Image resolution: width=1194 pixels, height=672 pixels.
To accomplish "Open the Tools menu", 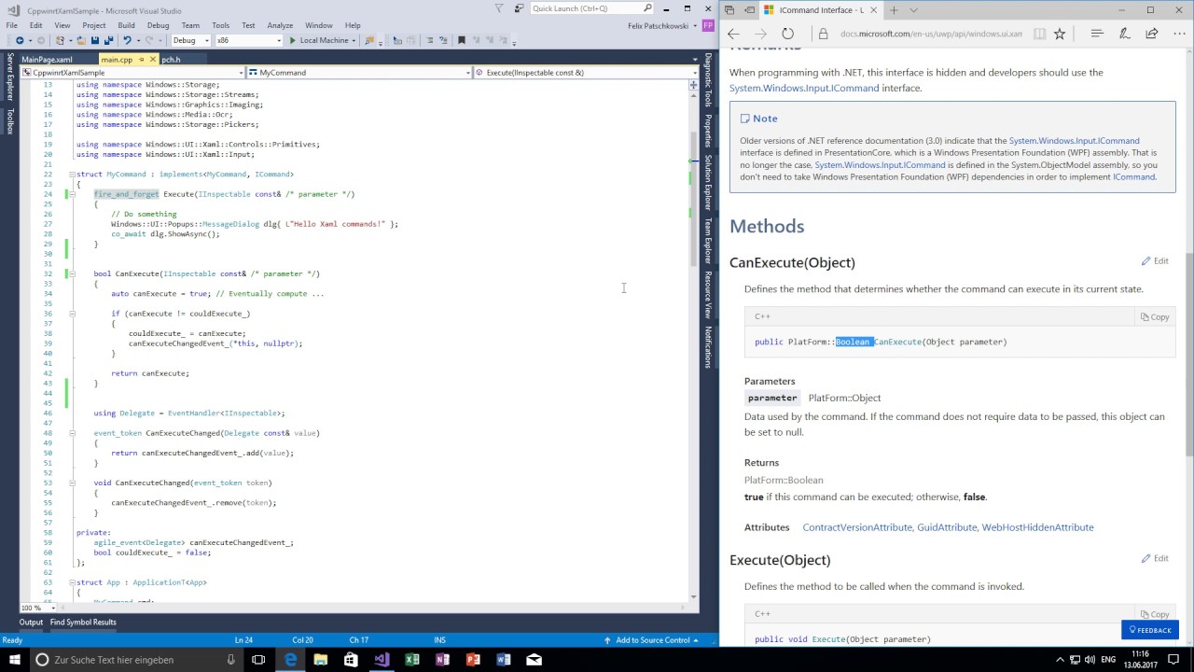I will [x=220, y=25].
